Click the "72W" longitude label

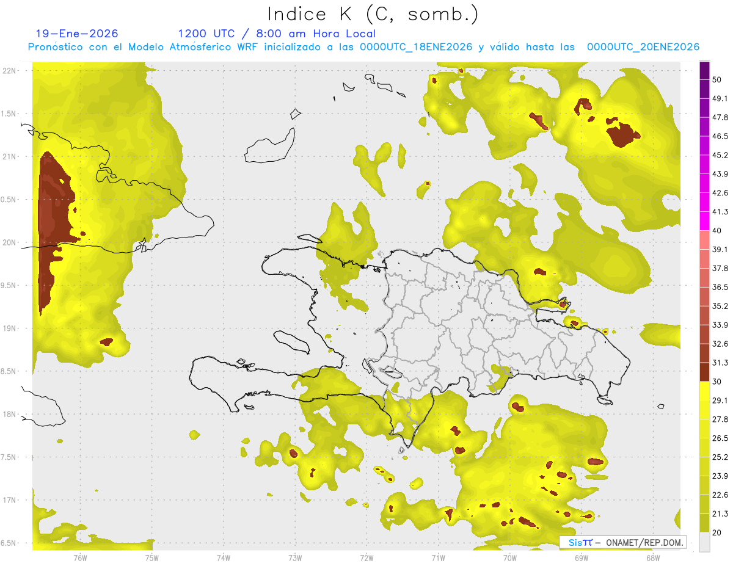[x=367, y=558]
